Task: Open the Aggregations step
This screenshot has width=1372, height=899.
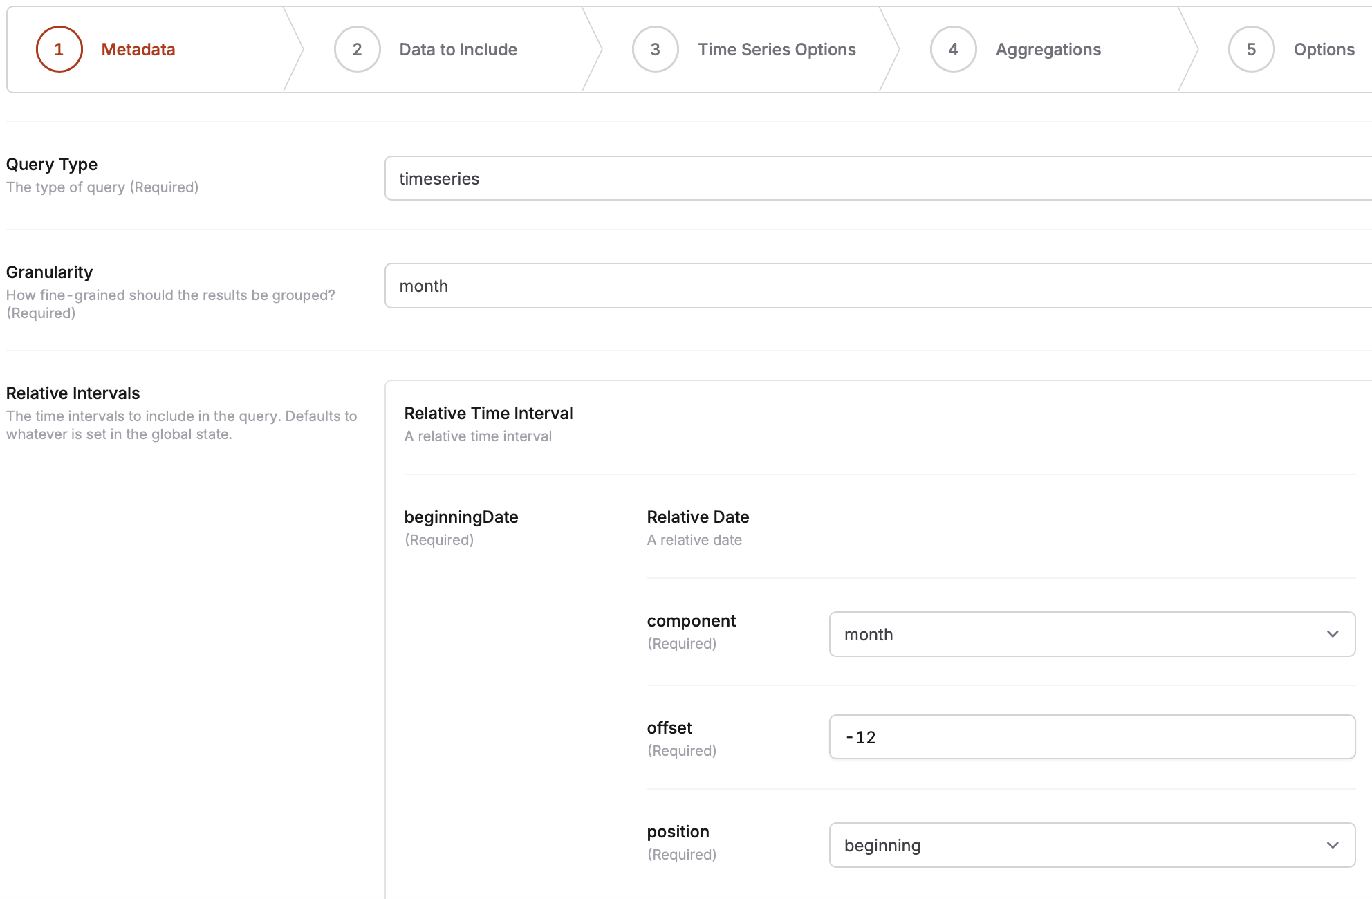Action: tap(1048, 49)
